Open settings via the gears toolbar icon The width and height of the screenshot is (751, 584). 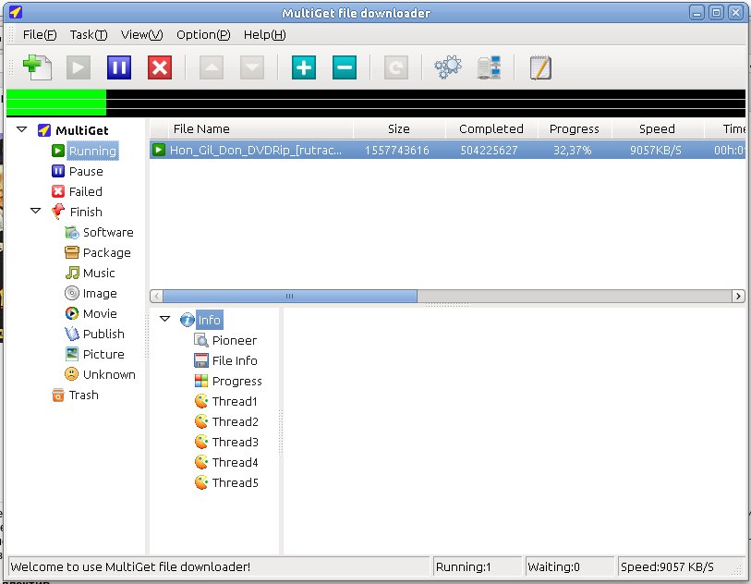pos(447,67)
